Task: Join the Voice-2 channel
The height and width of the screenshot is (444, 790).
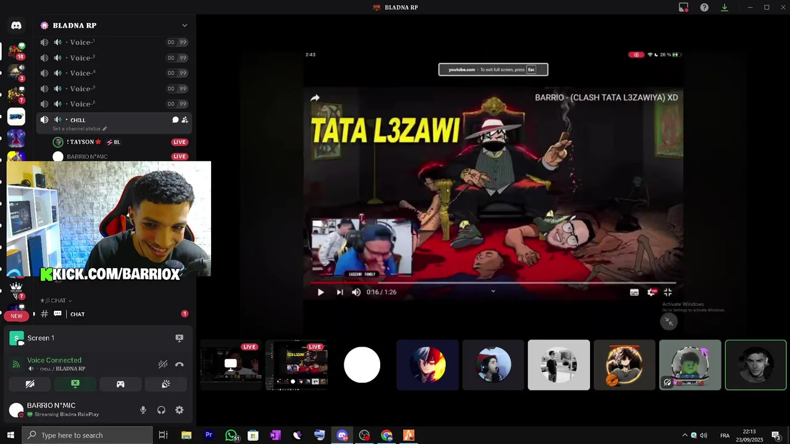Action: [114, 58]
